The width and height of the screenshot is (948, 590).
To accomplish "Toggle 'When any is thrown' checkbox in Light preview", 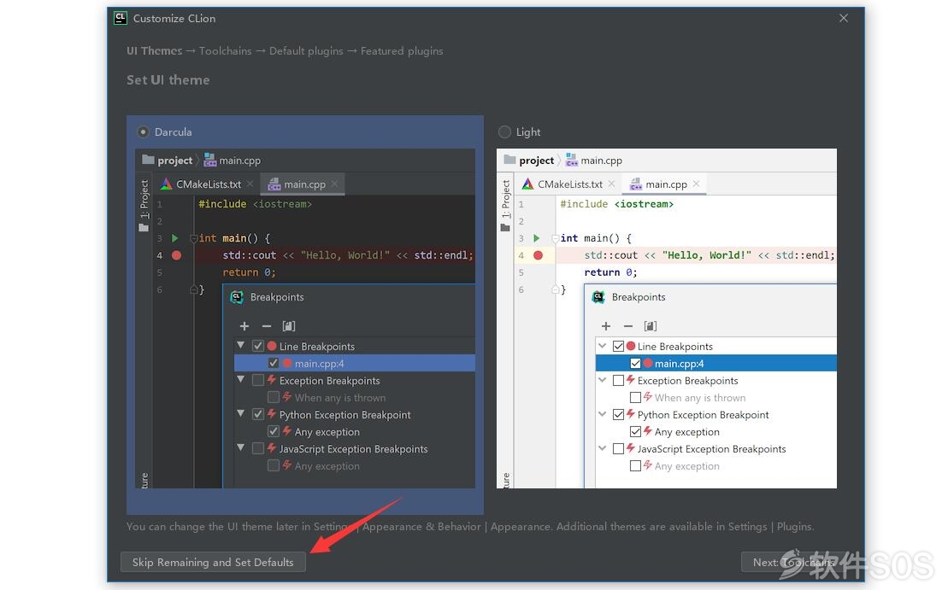I will [635, 397].
